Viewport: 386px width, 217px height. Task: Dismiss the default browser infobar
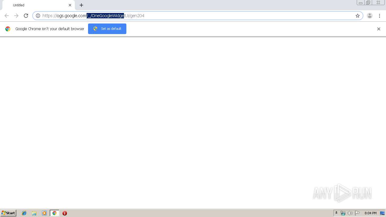379,29
